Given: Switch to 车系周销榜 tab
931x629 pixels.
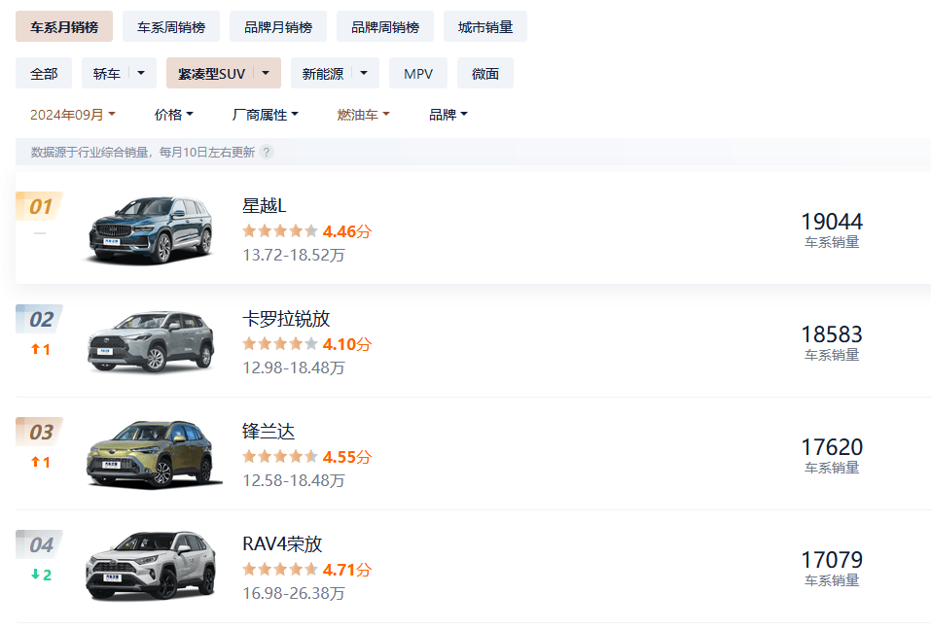Looking at the screenshot, I should click(171, 26).
